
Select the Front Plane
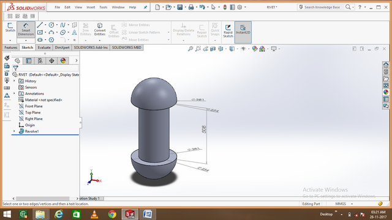click(x=34, y=106)
